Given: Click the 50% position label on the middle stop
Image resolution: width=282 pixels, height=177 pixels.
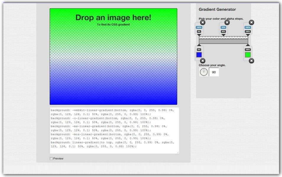Looking at the screenshot, I should pos(224,31).
